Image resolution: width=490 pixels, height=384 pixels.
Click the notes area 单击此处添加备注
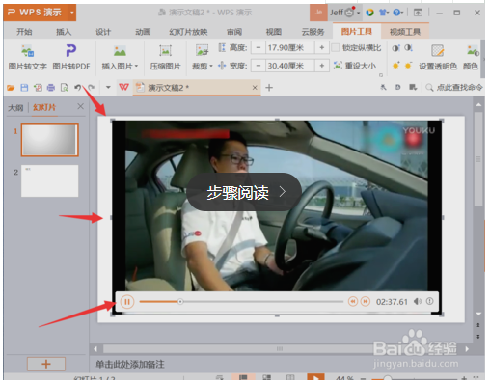tap(130, 365)
